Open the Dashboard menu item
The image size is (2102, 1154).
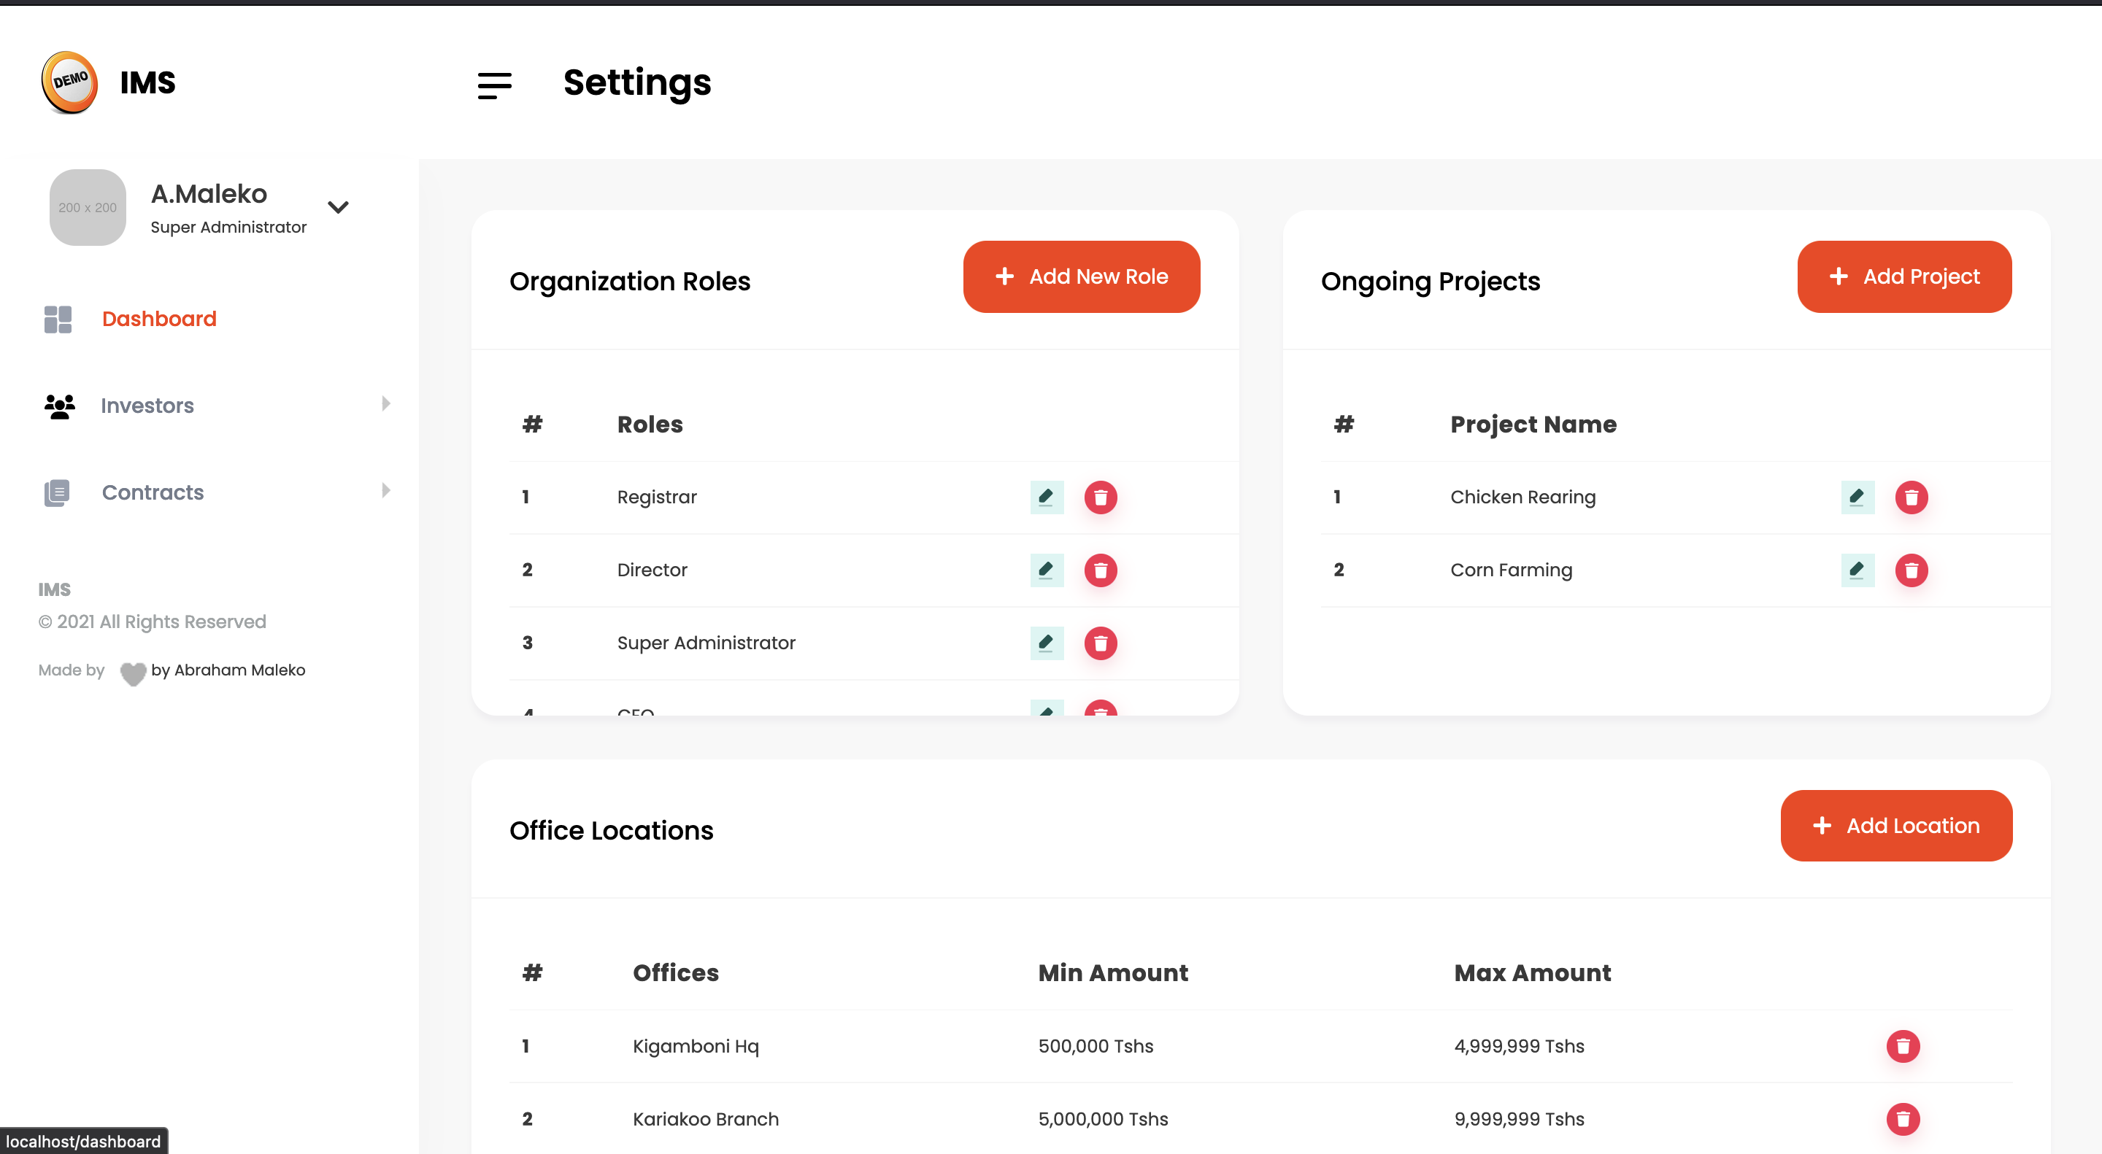159,319
